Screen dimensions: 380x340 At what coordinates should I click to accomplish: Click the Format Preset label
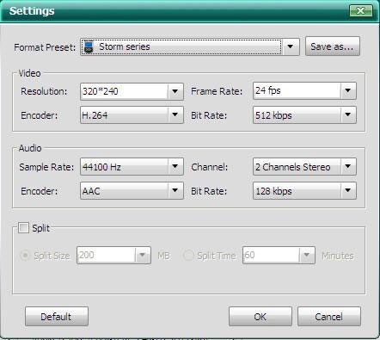45,47
